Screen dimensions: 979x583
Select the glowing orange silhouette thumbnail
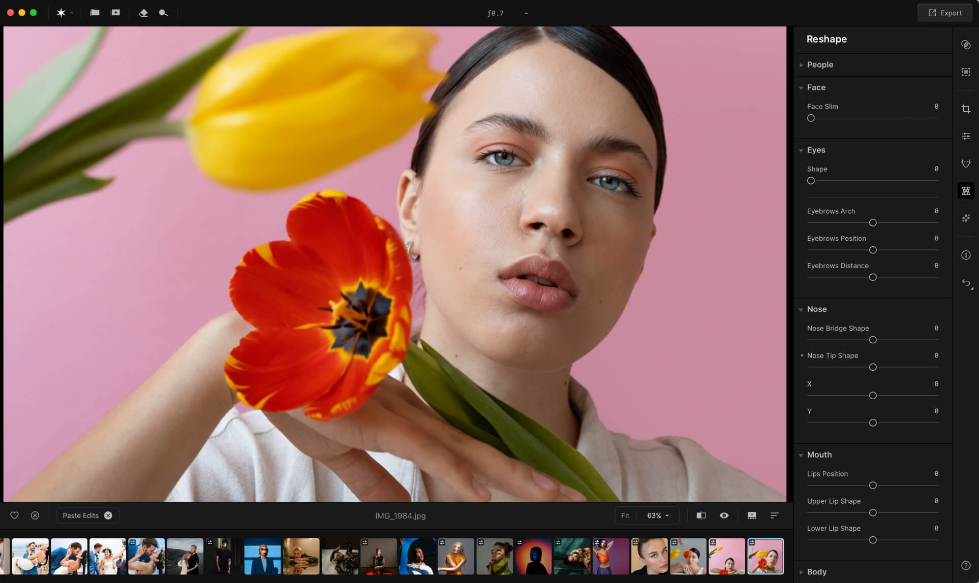click(534, 557)
